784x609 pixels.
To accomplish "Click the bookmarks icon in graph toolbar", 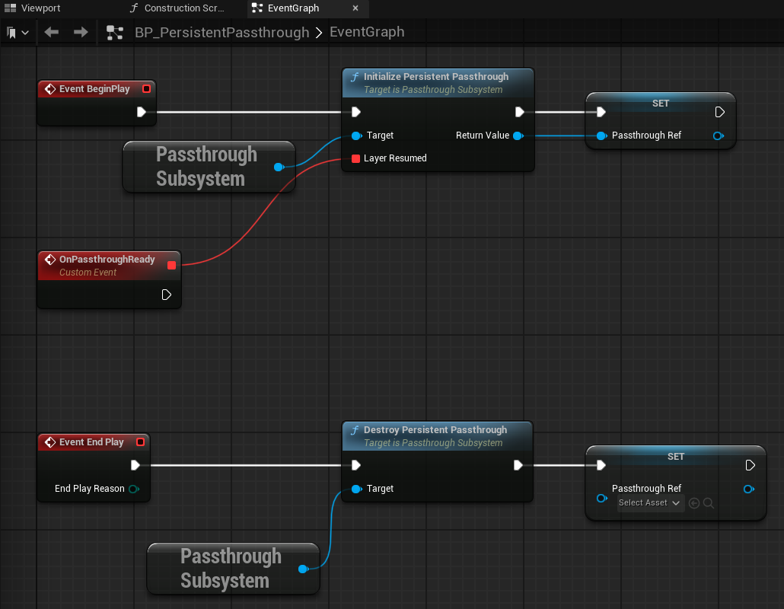I will click(12, 33).
